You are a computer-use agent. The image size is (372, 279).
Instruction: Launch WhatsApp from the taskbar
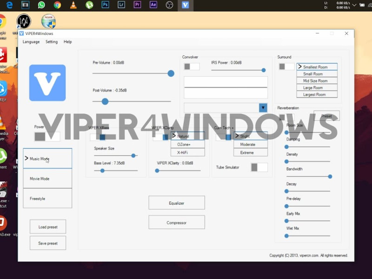pyautogui.click(x=41, y=5)
